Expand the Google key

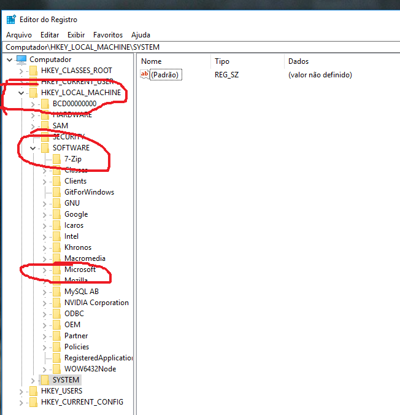pos(44,215)
